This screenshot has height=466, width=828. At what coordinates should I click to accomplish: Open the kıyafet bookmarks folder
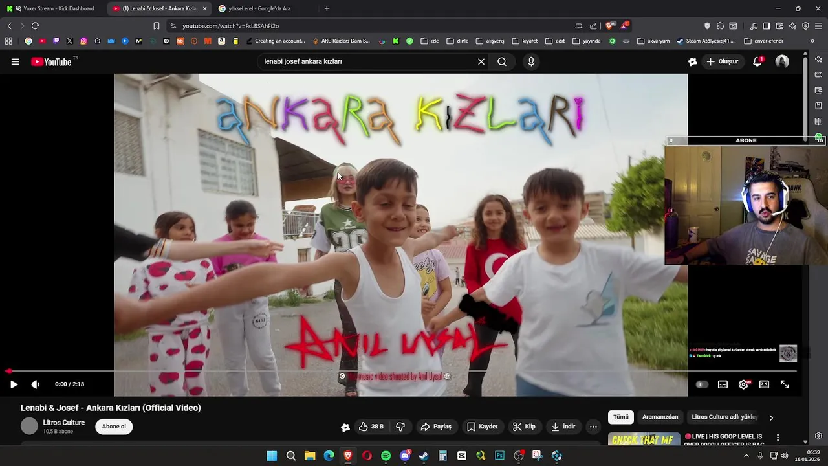[525, 41]
